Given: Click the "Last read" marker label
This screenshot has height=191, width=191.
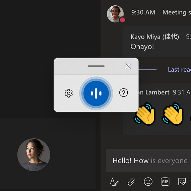Looking at the screenshot, I should click(x=179, y=70).
